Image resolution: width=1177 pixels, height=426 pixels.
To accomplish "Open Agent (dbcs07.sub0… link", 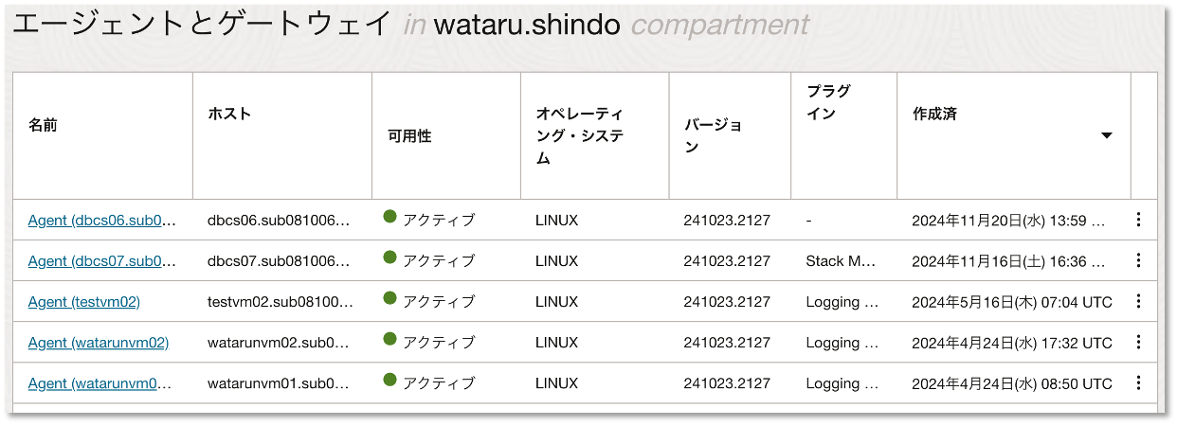I will (102, 261).
